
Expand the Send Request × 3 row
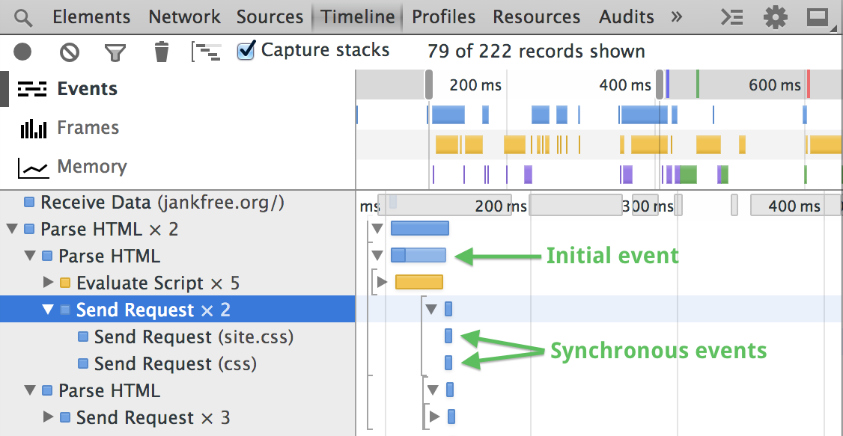pyautogui.click(x=49, y=418)
